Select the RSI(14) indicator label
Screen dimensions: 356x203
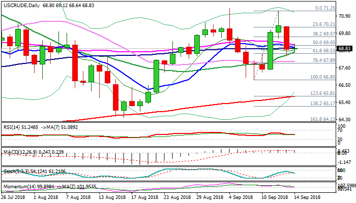[11, 126]
